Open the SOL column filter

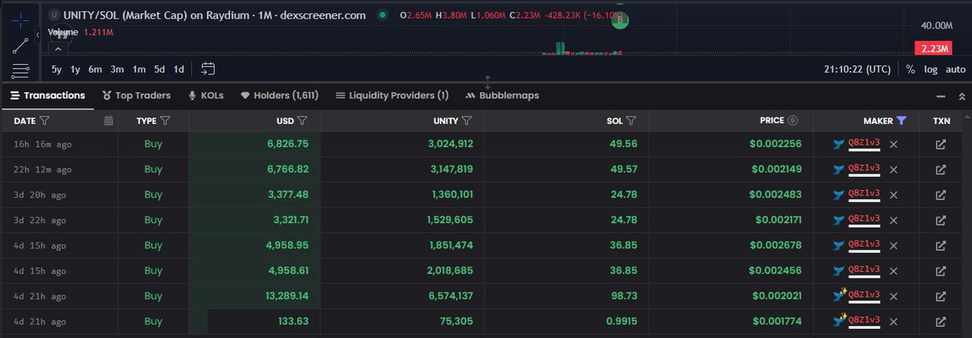[x=631, y=120]
